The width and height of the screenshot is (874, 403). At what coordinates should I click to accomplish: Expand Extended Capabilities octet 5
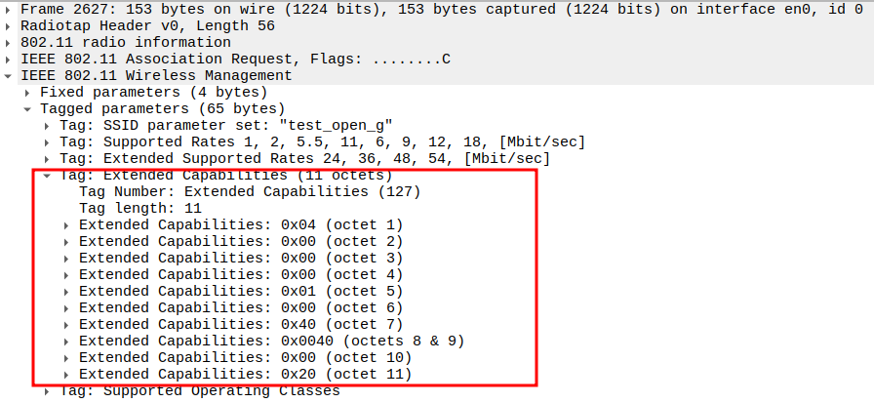coord(67,291)
